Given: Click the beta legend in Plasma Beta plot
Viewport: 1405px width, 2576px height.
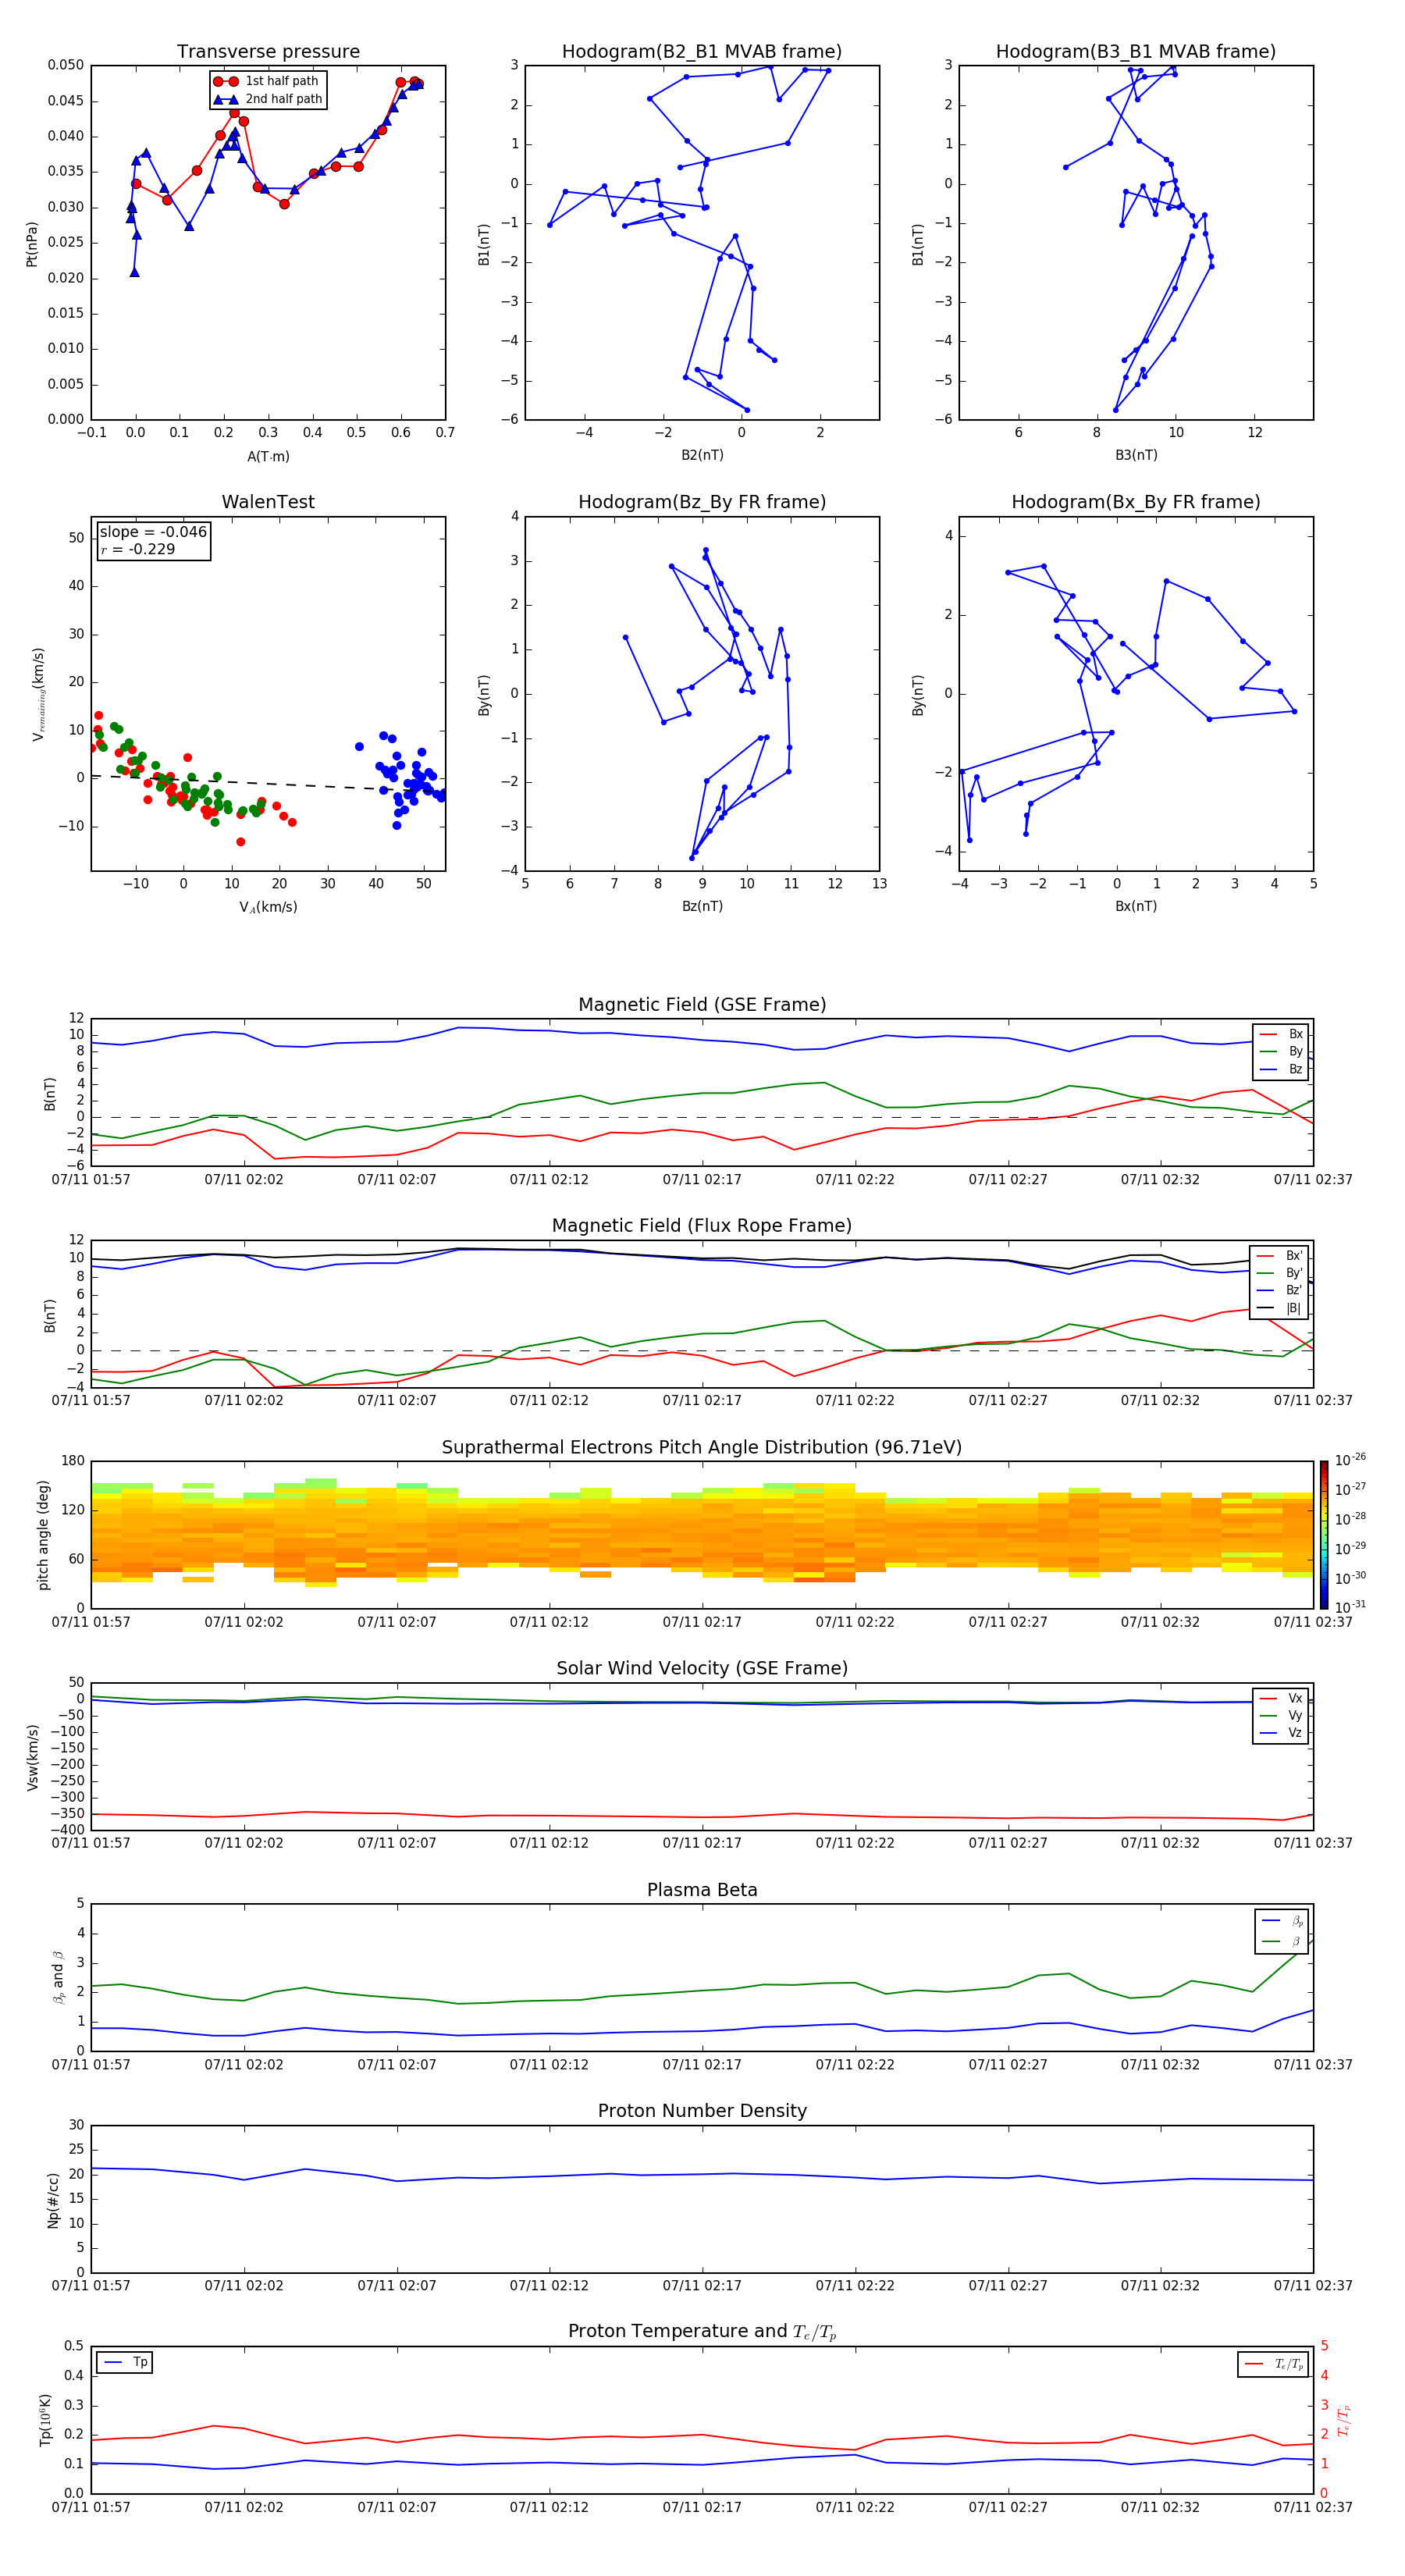Looking at the screenshot, I should coord(1282,1931).
